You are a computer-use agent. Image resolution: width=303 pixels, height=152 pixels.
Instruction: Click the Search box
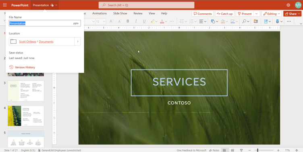(x=146, y=5)
